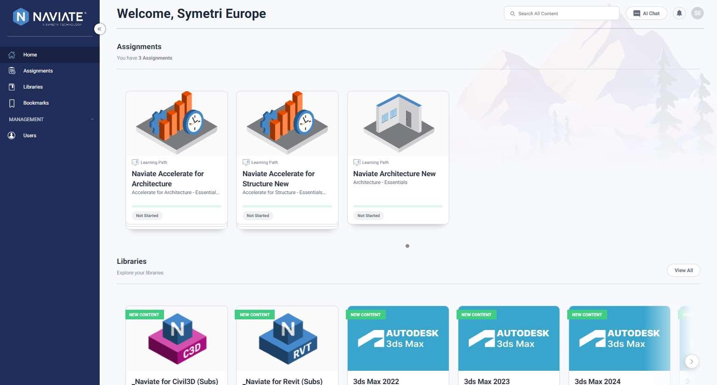Image resolution: width=717 pixels, height=385 pixels.
Task: Click New Content badge on 3ds Max 2023
Action: (476, 315)
